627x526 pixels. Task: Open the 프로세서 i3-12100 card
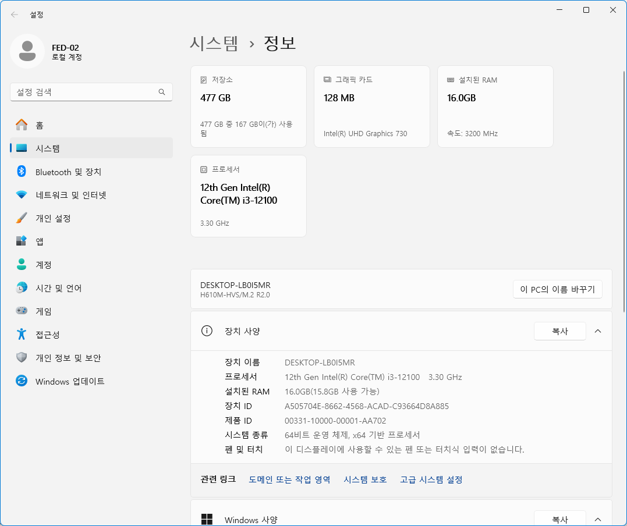(249, 196)
